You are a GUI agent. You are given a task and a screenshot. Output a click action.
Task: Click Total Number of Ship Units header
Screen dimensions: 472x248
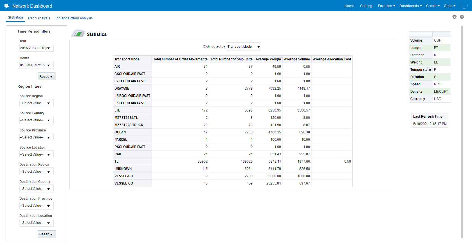231,59
